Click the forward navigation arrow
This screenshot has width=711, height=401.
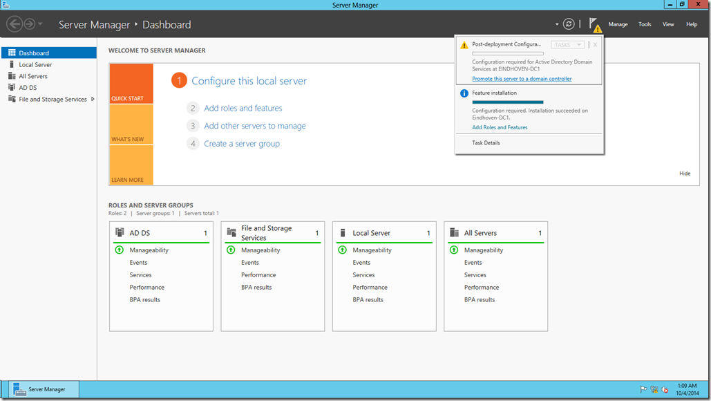pyautogui.click(x=30, y=24)
